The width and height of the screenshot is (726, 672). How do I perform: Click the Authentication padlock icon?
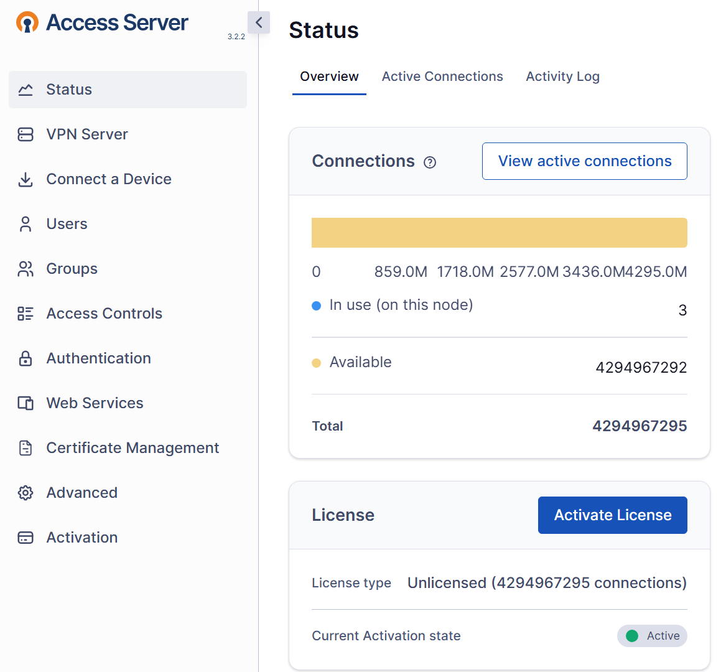coord(26,358)
